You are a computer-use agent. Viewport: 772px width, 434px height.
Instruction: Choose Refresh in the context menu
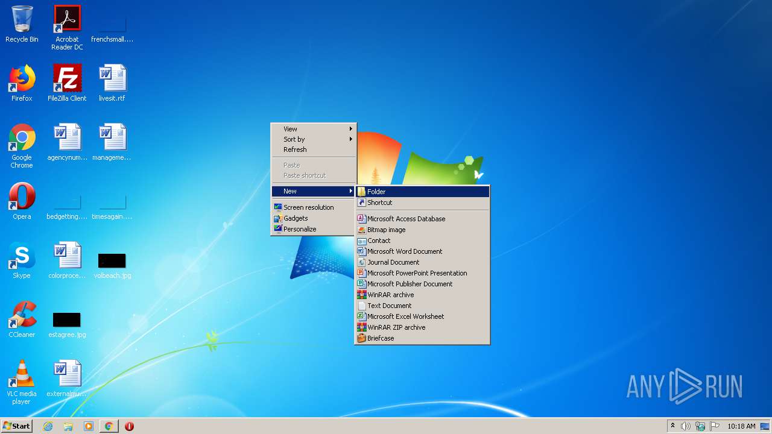click(314, 149)
